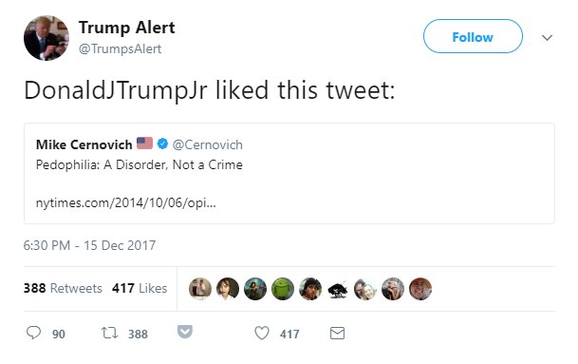Open the quoted Mike Cernovich tweet
The width and height of the screenshot is (578, 364).
coord(289,174)
